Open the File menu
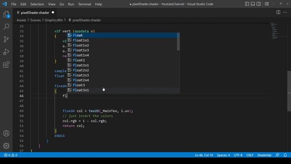The height and width of the screenshot is (164, 291). tap(14, 4)
